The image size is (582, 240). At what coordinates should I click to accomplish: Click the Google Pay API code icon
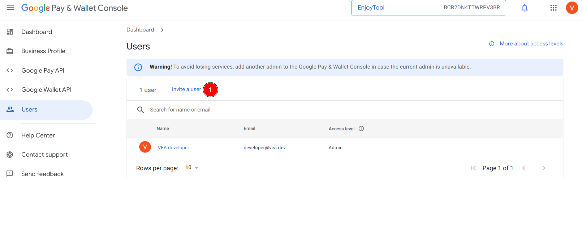[10, 70]
